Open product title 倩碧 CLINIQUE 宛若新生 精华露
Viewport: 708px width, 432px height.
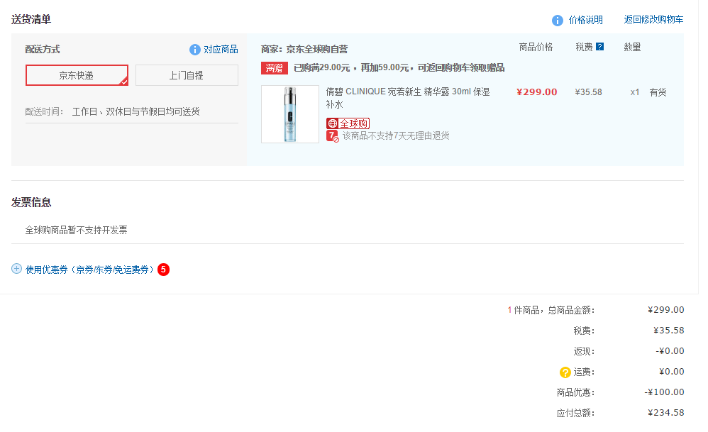pos(408,98)
